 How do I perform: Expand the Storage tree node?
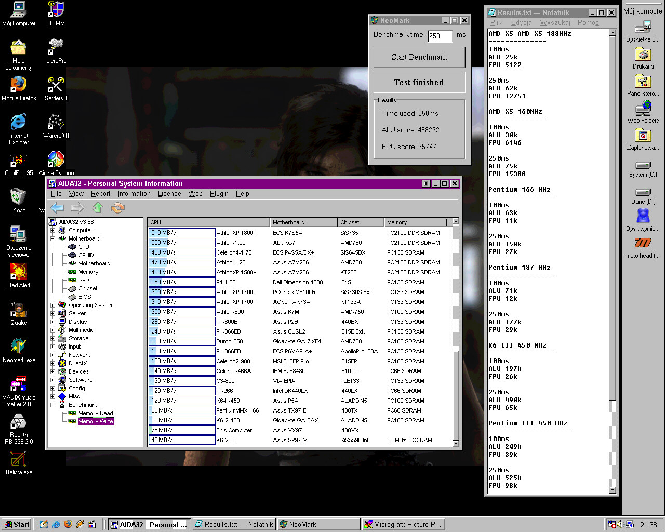tap(52, 338)
